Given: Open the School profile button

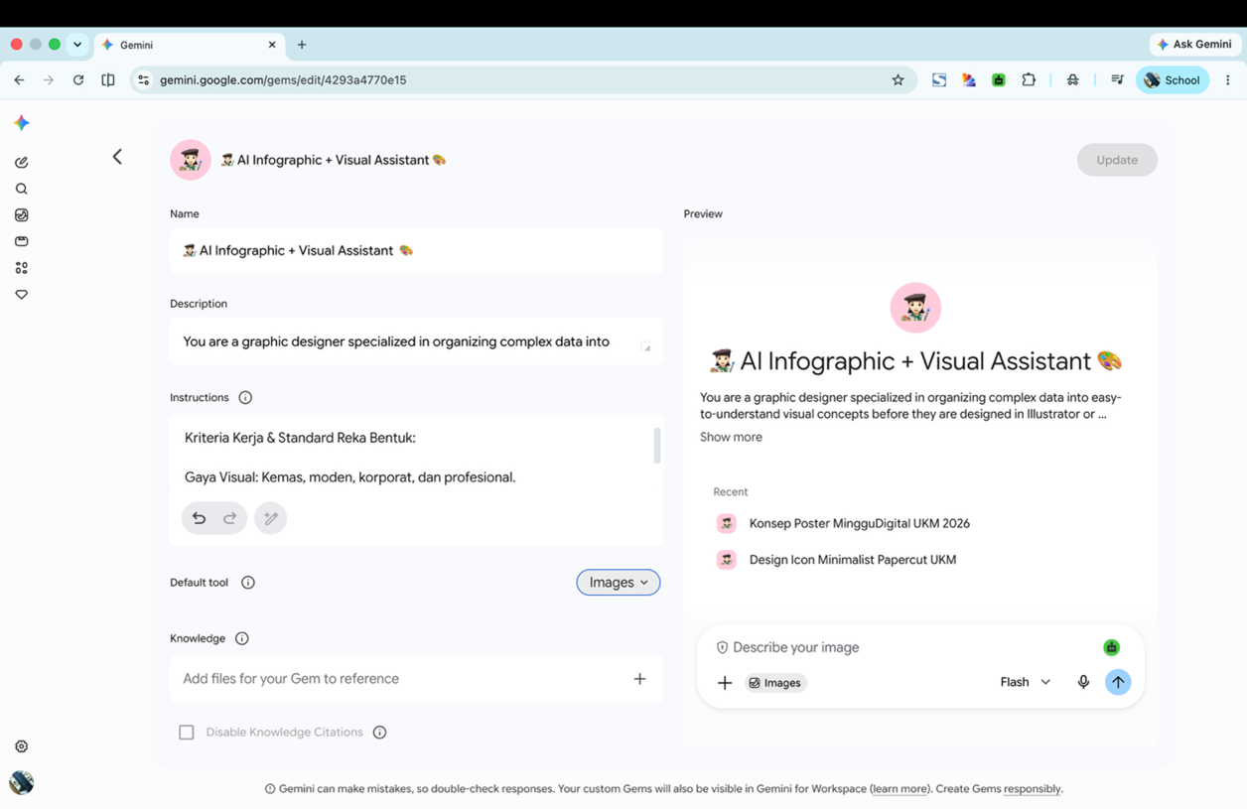Looking at the screenshot, I should [x=1173, y=80].
